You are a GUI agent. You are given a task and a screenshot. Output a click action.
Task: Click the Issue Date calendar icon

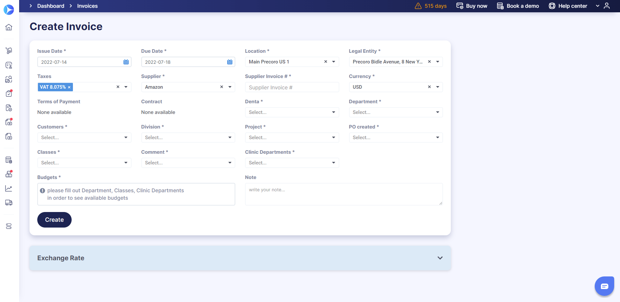[x=126, y=62]
